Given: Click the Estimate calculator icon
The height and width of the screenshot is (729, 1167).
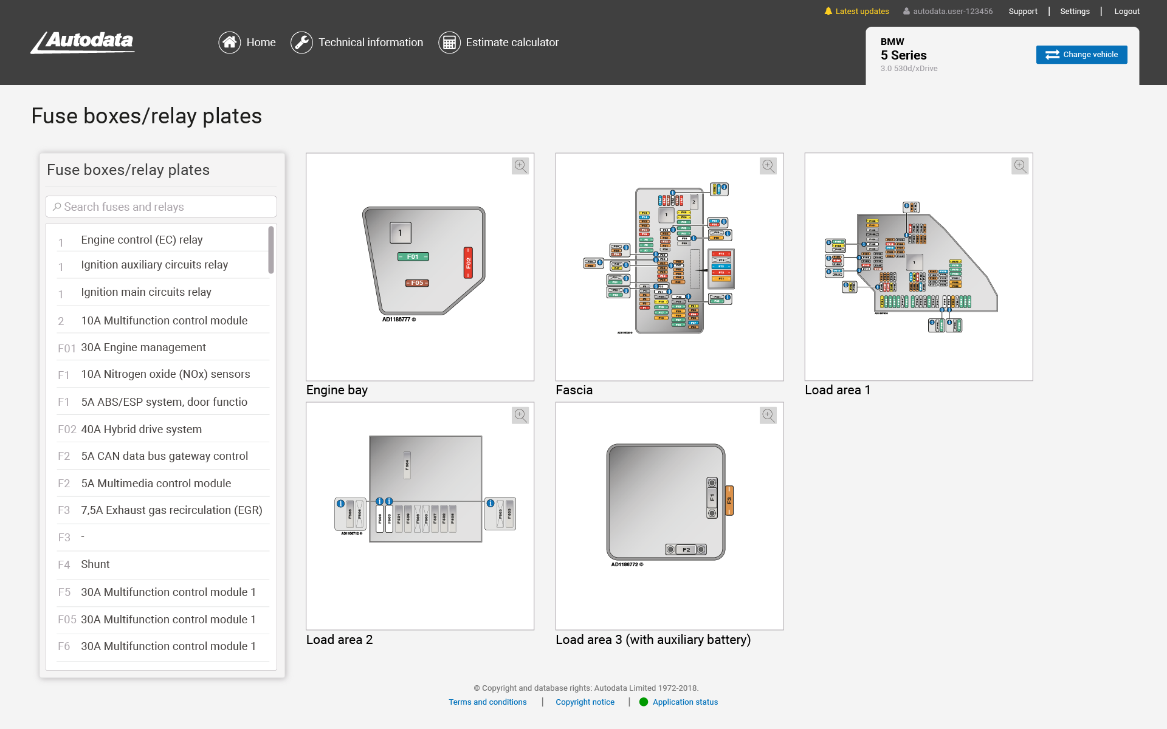Looking at the screenshot, I should tap(449, 43).
